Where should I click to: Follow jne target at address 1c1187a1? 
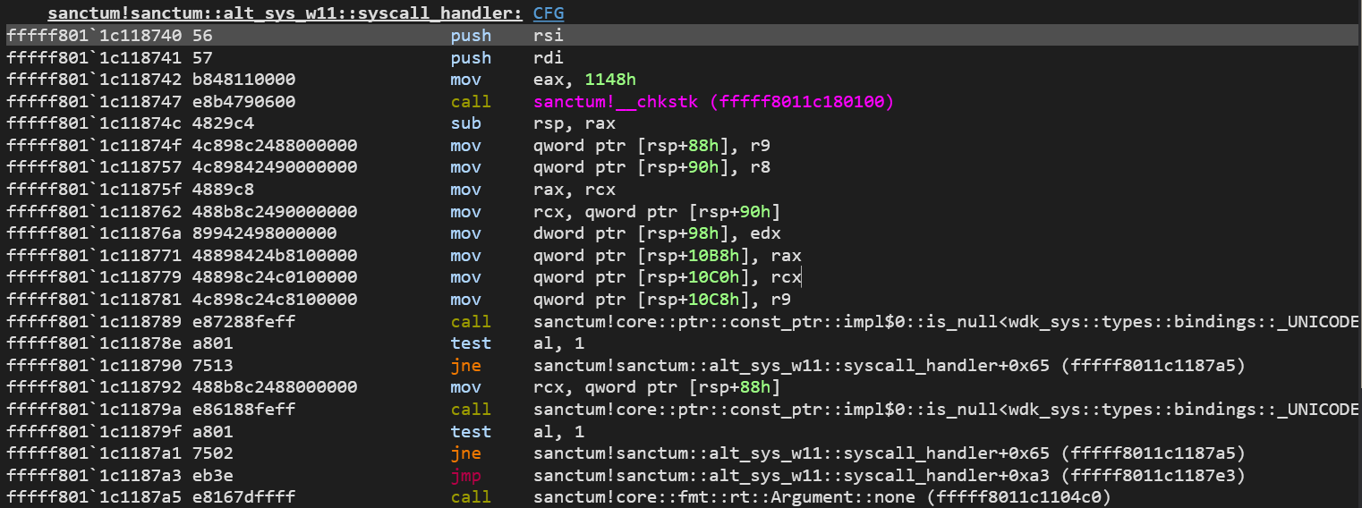point(890,453)
